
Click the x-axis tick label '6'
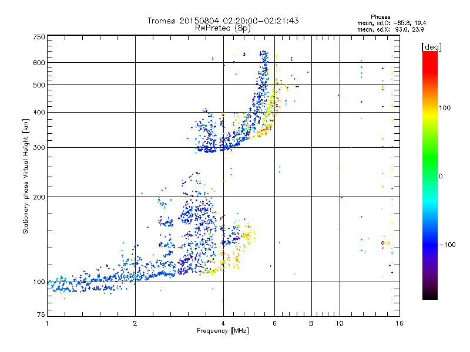pyautogui.click(x=274, y=323)
